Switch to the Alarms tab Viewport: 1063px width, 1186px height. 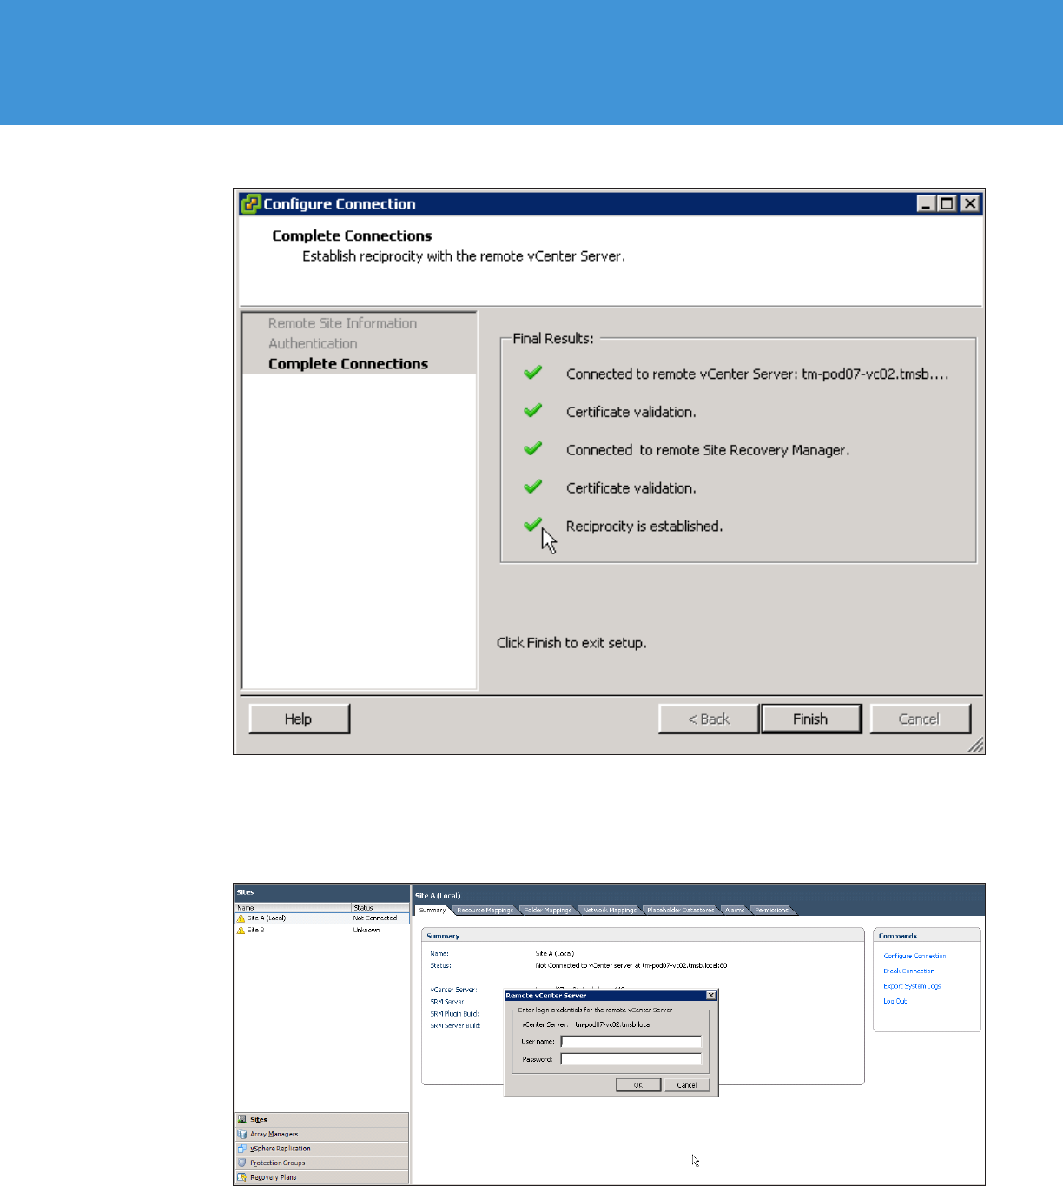click(735, 911)
